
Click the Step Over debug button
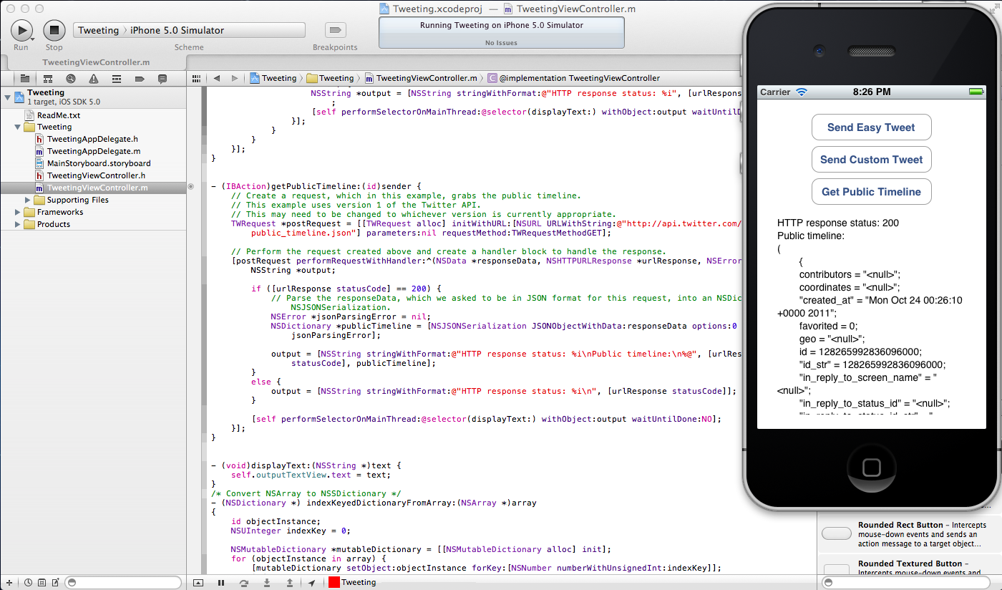244,582
